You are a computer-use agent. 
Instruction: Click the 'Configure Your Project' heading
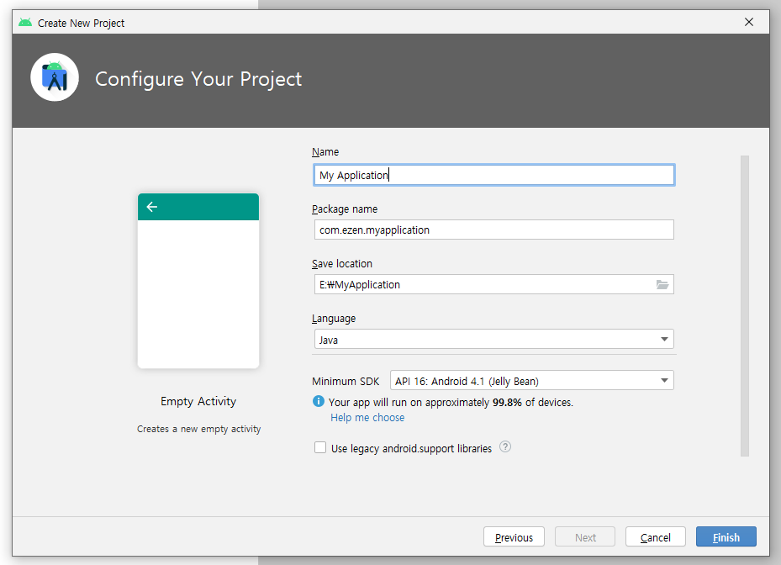point(198,79)
